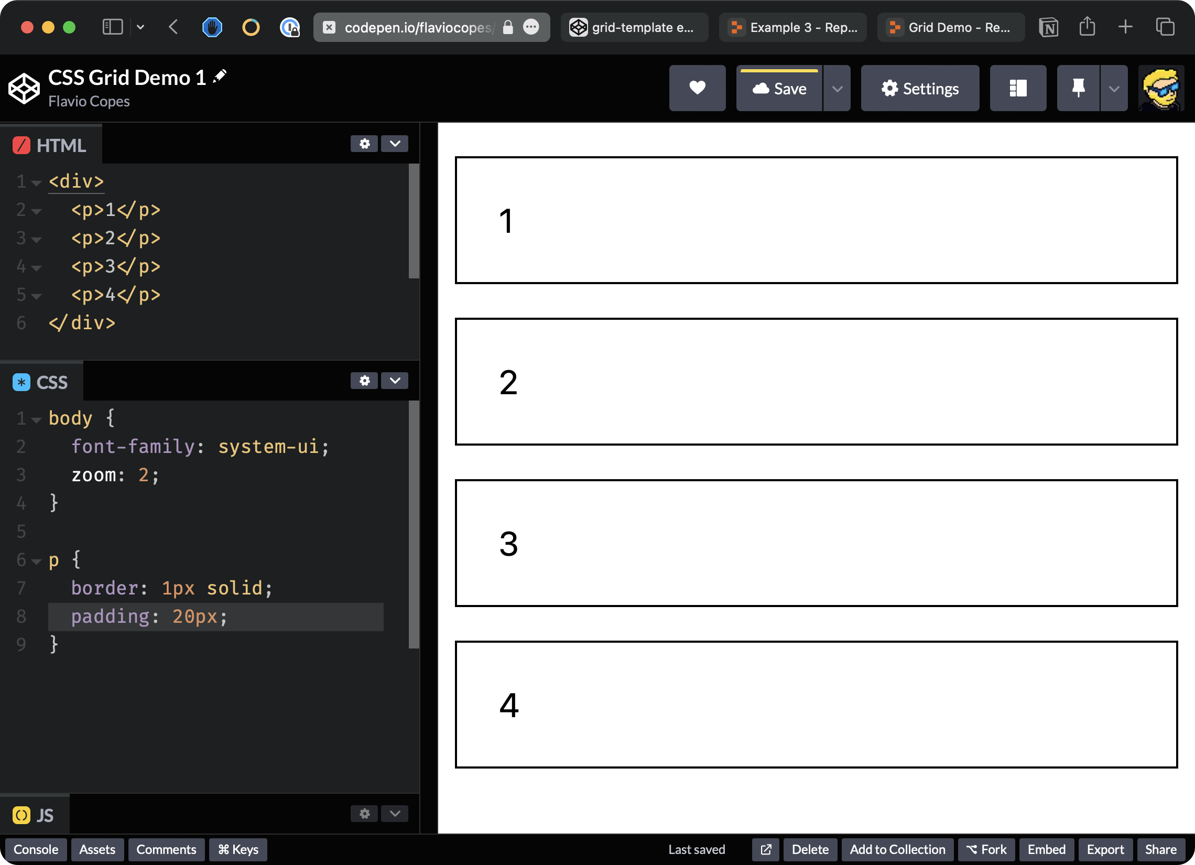
Task: Click the heart icon to love pen
Action: point(697,88)
